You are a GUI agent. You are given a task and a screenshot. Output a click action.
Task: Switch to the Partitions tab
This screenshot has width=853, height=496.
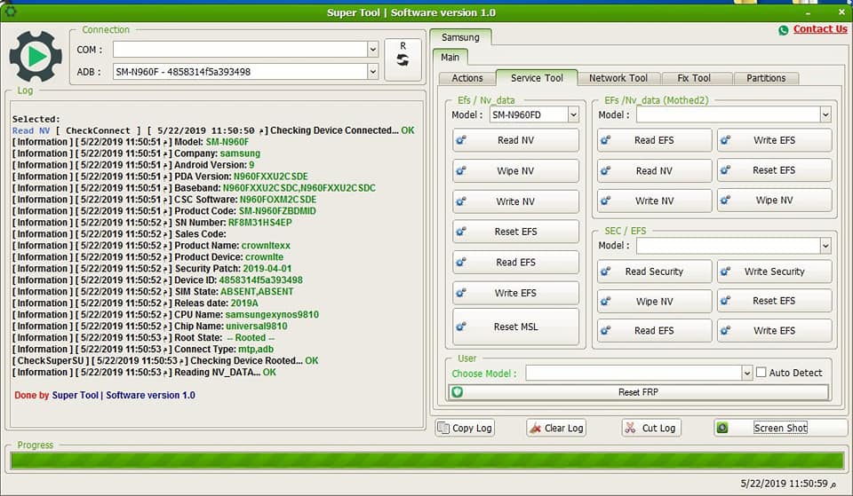click(766, 78)
